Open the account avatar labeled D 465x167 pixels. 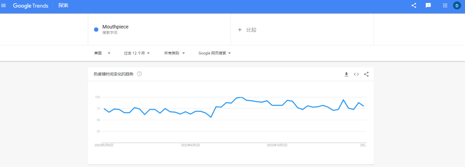point(457,5)
